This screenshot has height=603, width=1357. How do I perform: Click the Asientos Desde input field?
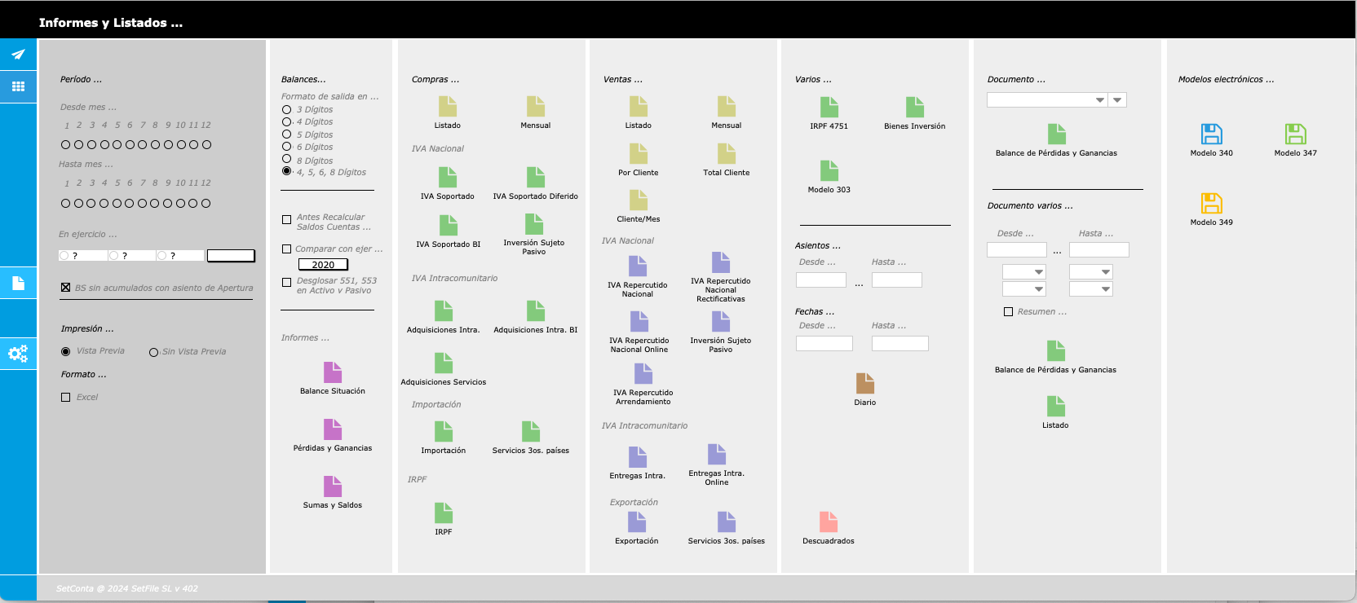821,280
